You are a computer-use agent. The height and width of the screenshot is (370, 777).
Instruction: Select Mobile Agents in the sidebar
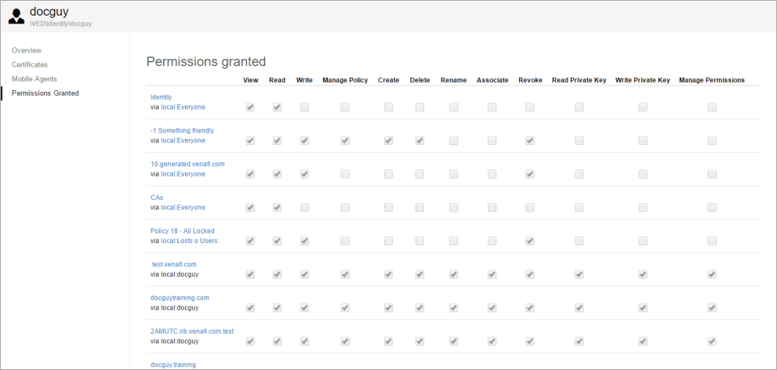click(x=34, y=79)
